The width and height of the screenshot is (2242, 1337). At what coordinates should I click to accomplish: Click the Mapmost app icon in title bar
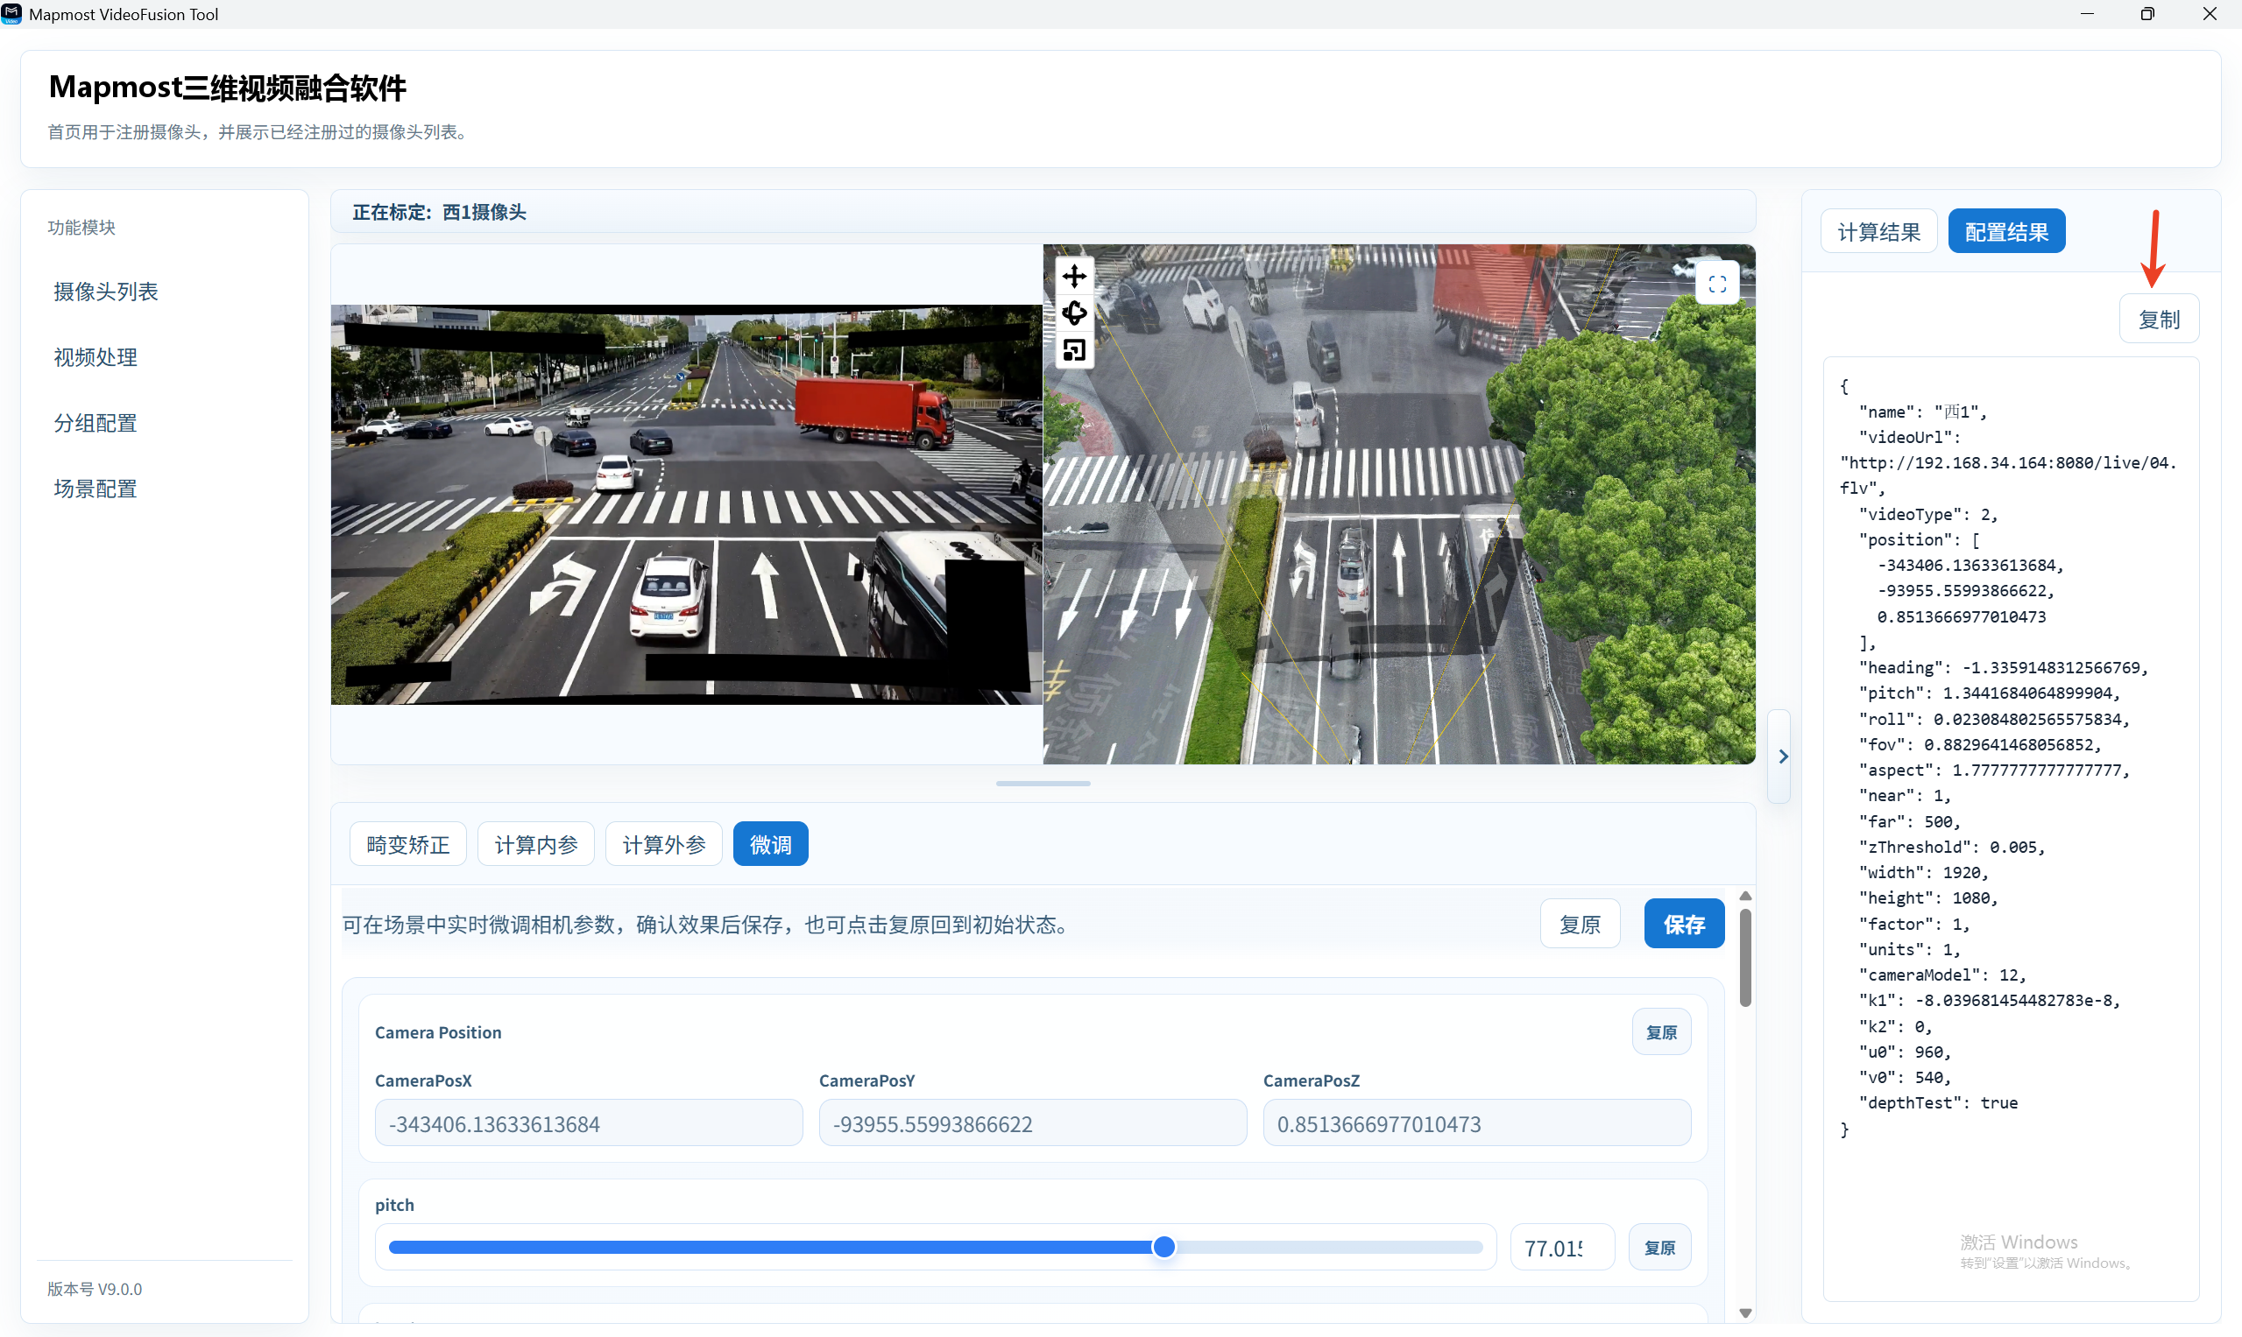[x=12, y=13]
